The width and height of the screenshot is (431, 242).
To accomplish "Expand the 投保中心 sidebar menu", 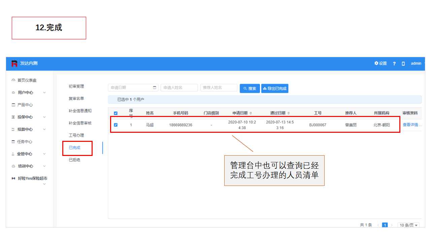I will pyautogui.click(x=44, y=117).
